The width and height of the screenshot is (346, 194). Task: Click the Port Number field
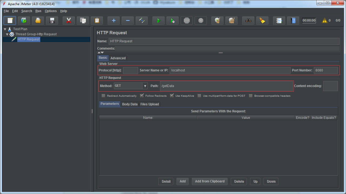click(326, 70)
